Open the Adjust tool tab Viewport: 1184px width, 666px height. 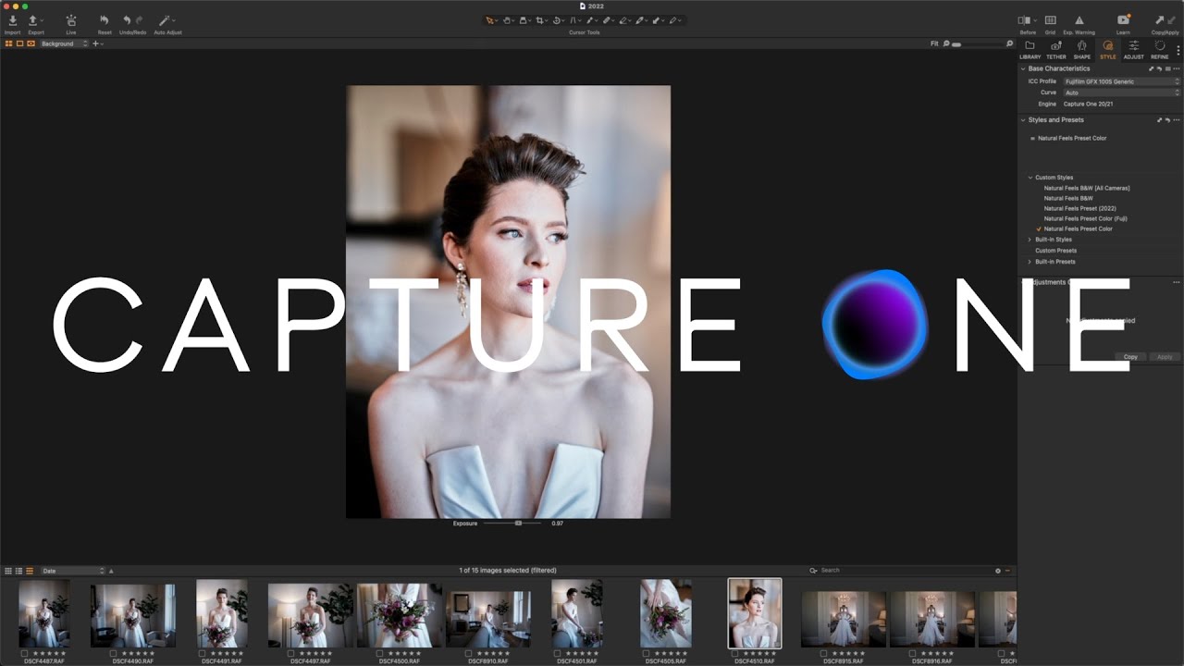(1134, 50)
